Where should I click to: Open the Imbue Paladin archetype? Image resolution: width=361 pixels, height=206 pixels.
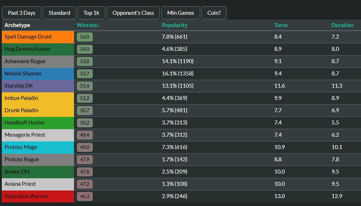coord(38,98)
